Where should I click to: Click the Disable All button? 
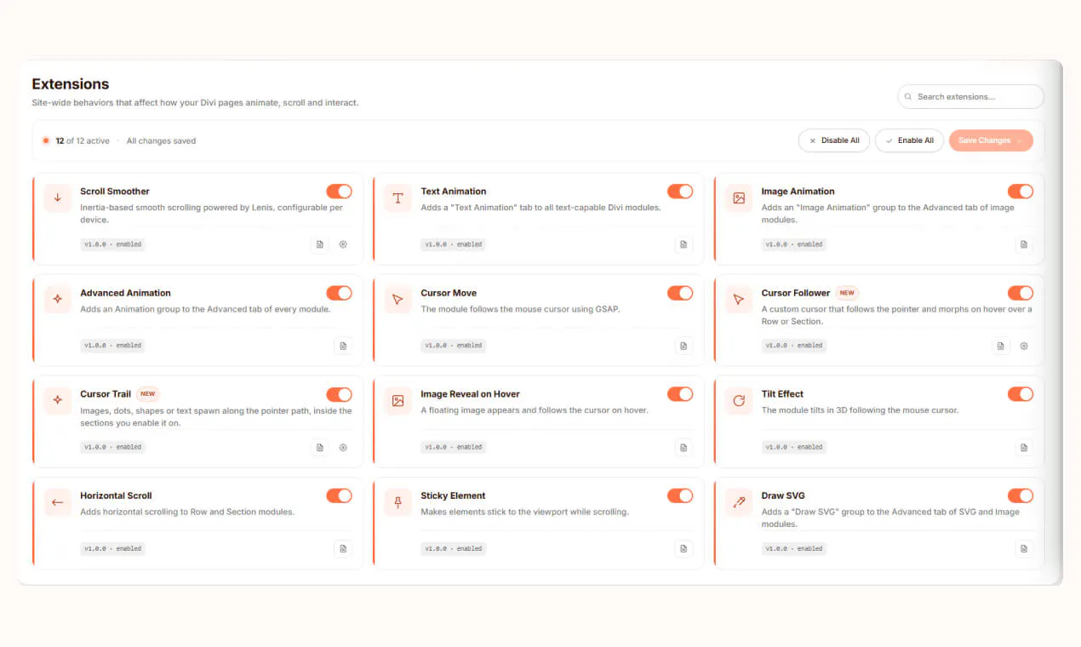coord(834,140)
